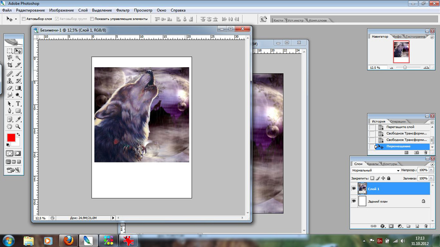Select the Lasso tool

click(x=10, y=58)
